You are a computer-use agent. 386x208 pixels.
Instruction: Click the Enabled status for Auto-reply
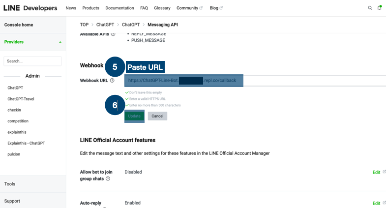point(132,203)
